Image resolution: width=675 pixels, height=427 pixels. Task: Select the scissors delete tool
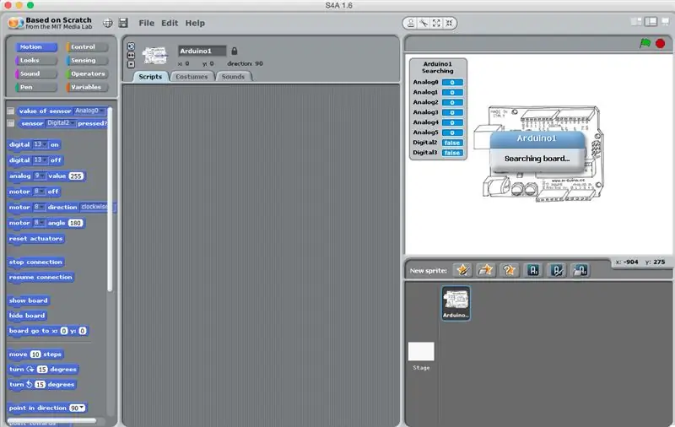(424, 24)
